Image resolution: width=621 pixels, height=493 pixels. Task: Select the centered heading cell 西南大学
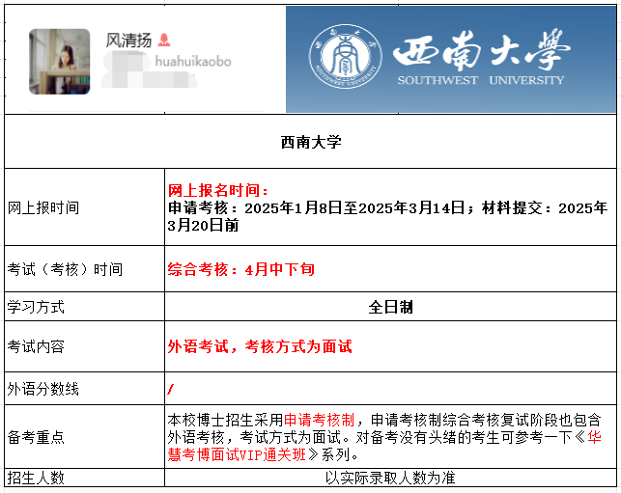point(311,142)
